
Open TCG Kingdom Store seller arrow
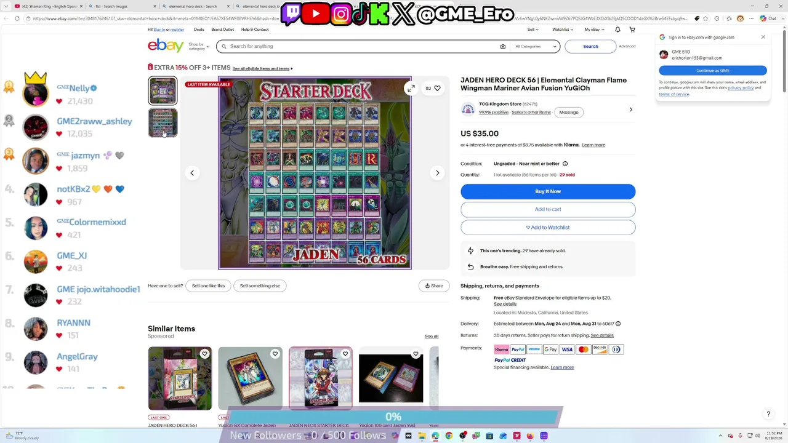(x=630, y=110)
